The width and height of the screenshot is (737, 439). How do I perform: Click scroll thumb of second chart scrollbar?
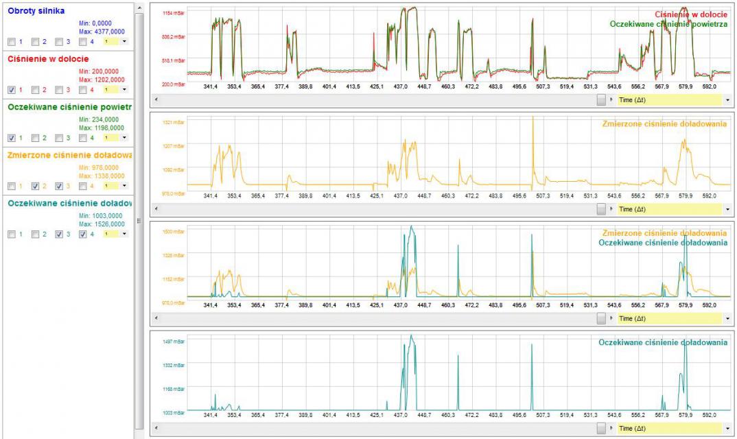(601, 209)
